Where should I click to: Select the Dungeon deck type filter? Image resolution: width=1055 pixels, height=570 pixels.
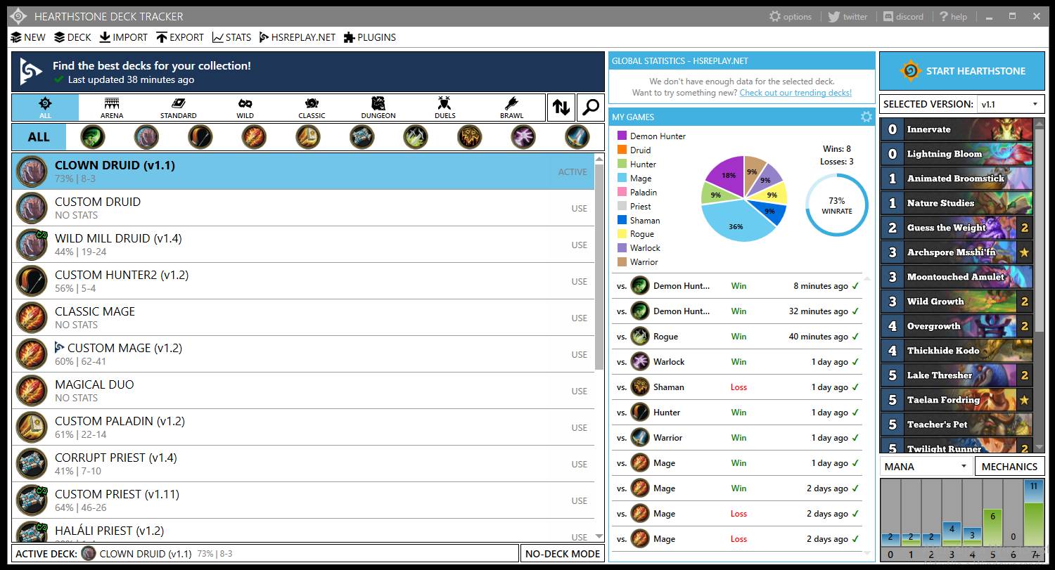point(378,108)
